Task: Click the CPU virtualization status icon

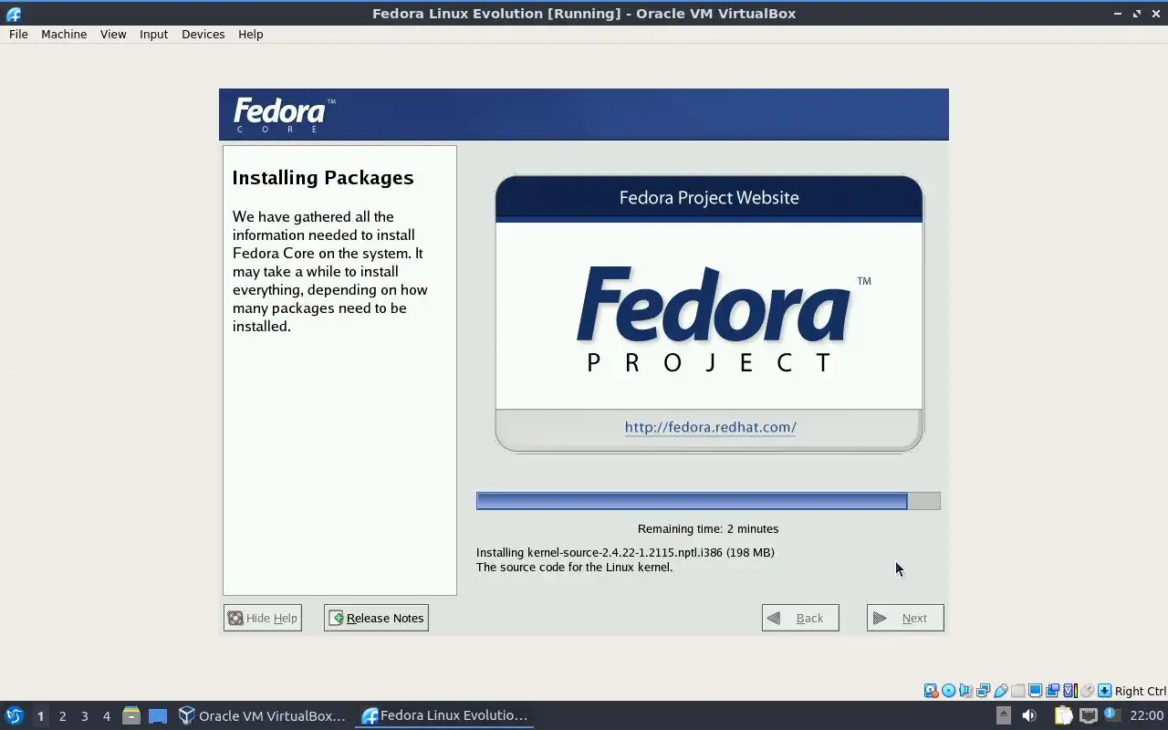Action: coord(1070,691)
